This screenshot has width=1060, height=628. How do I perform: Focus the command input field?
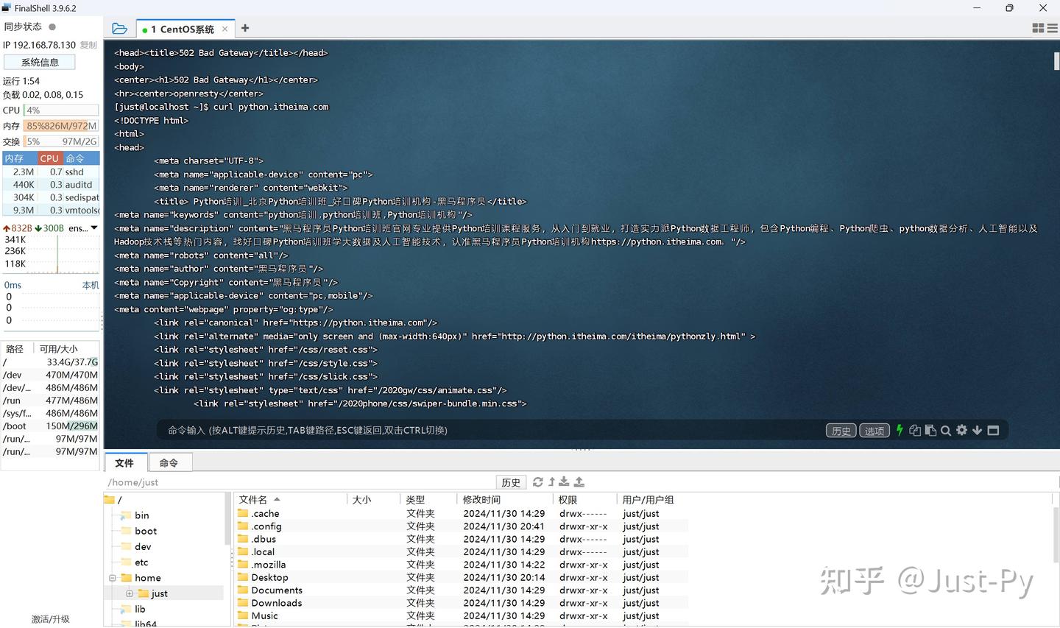[492, 430]
